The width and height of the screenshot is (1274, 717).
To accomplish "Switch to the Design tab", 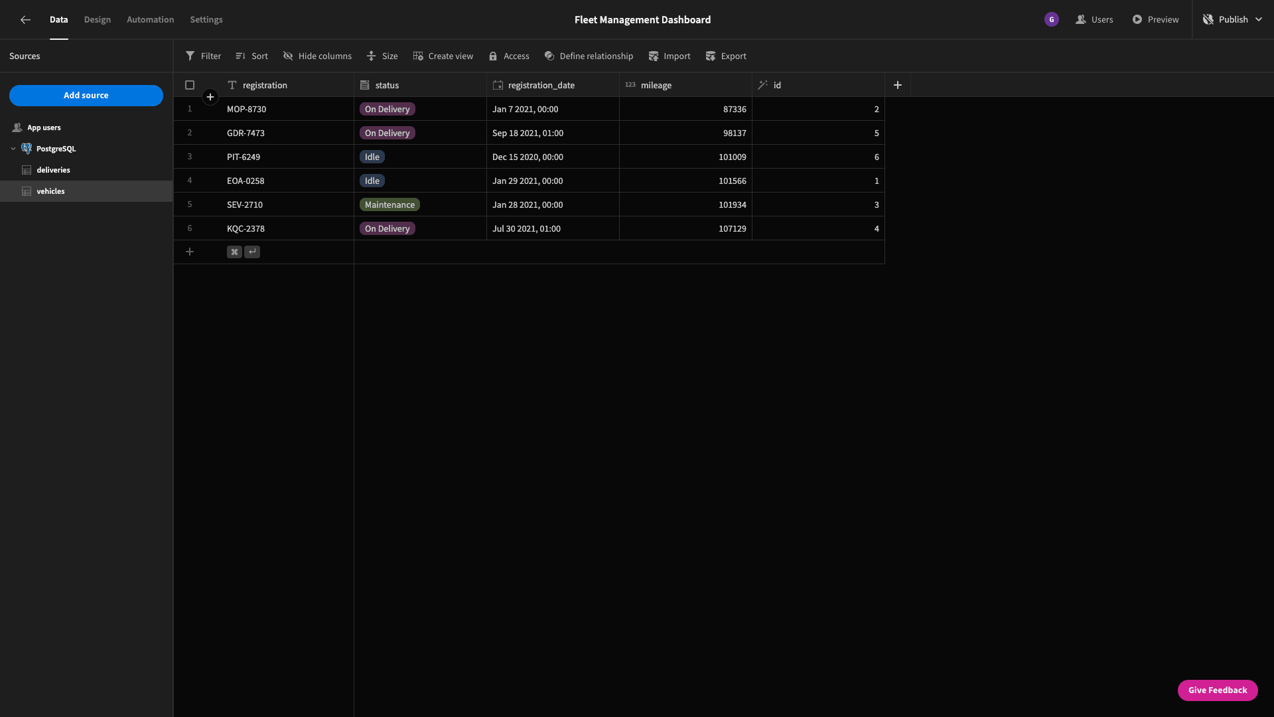I will (98, 20).
